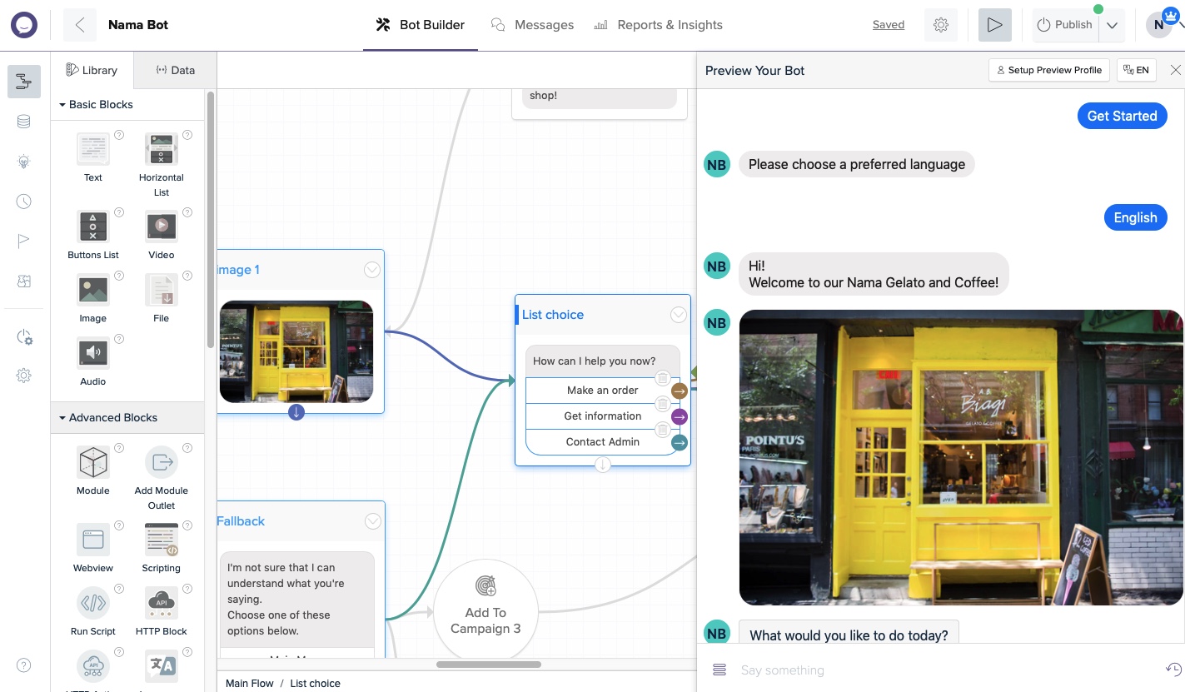Click the preview play button
This screenshot has width=1185, height=692.
994,25
